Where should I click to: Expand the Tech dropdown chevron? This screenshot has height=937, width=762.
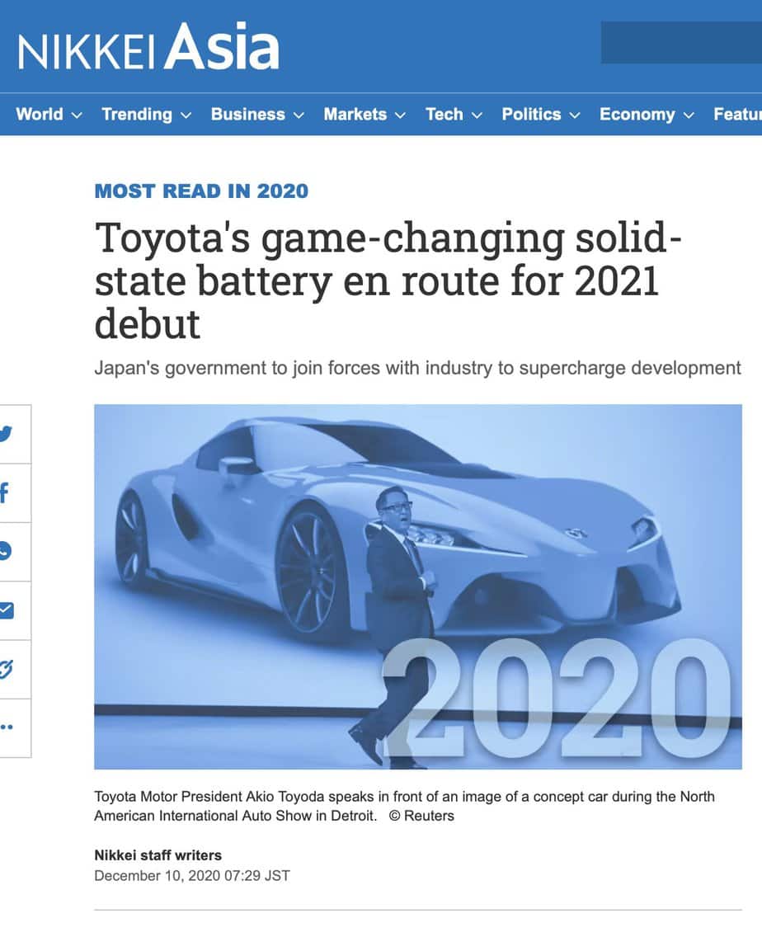(x=477, y=115)
